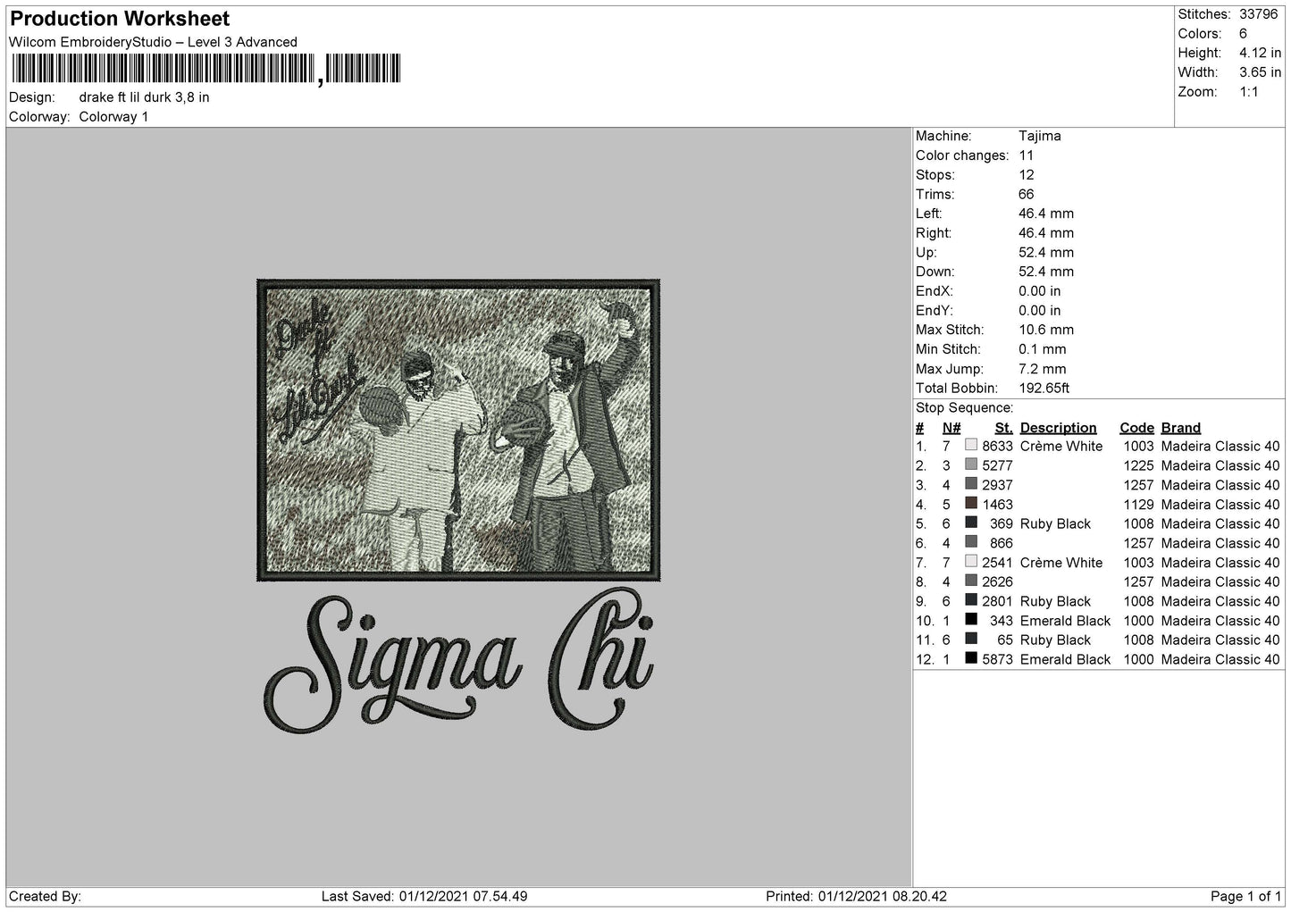This screenshot has height=912, width=1291.
Task: Click the Last Saved timestamp 01/12/2021 07.54.49
Action: click(463, 896)
